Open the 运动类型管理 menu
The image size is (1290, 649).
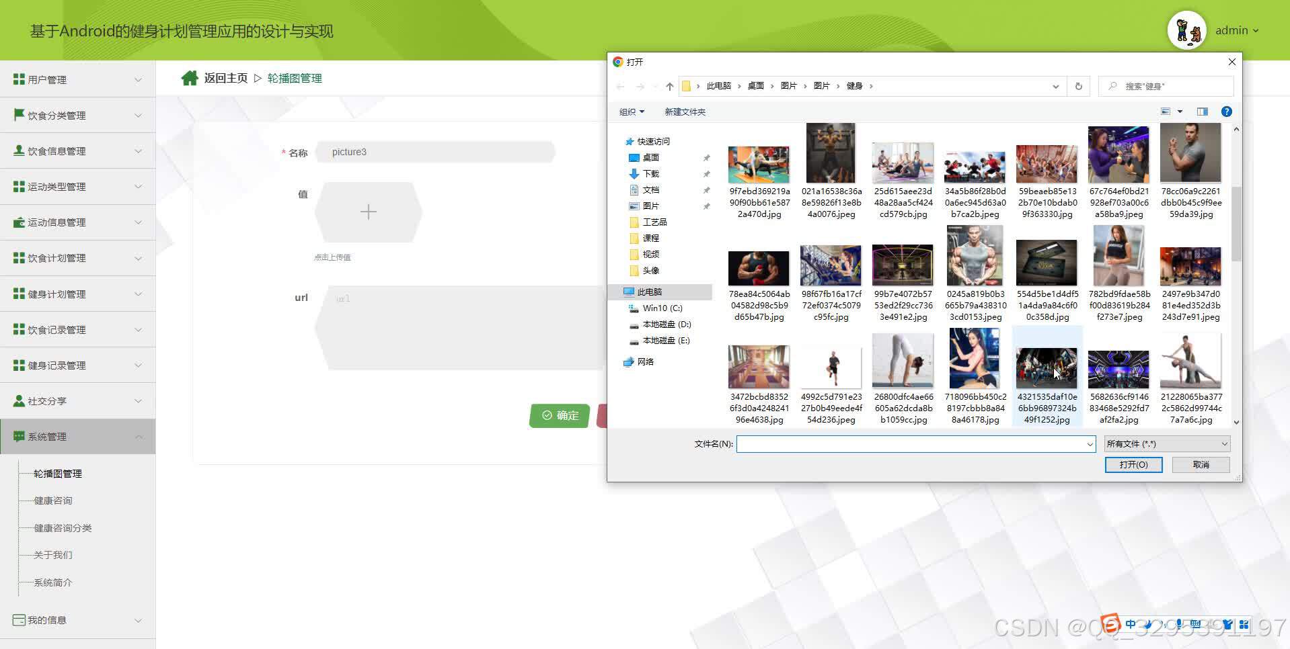[x=77, y=186]
